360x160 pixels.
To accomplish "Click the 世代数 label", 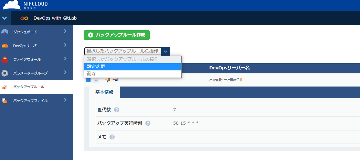I will pyautogui.click(x=104, y=110).
